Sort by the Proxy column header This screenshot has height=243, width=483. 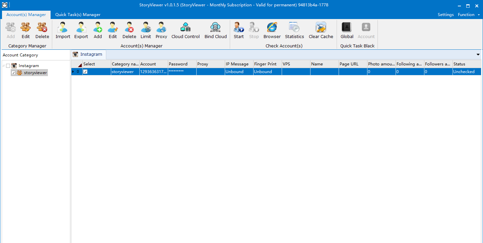click(x=210, y=64)
